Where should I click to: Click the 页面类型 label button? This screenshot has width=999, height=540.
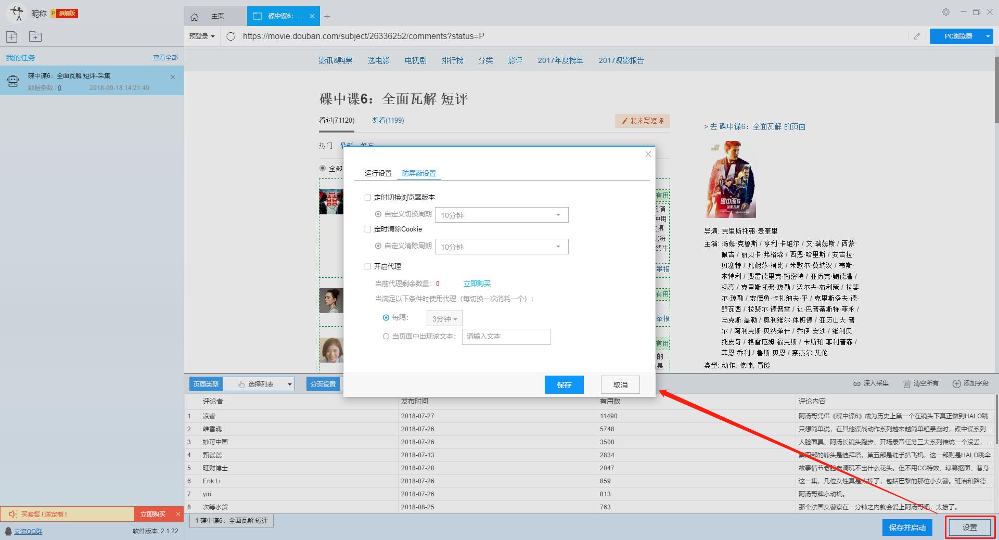[206, 384]
